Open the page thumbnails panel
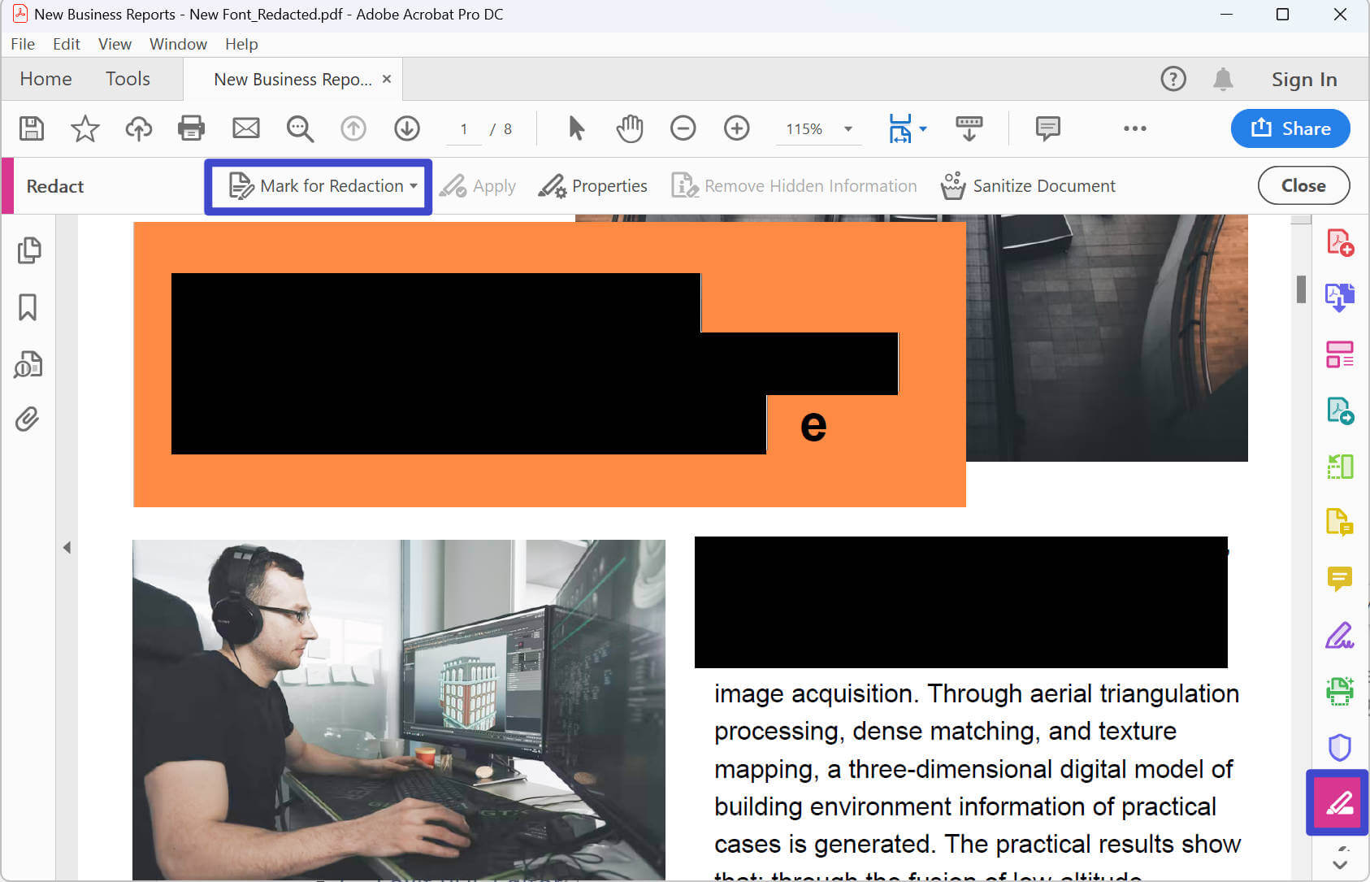This screenshot has height=882, width=1370. tap(29, 250)
